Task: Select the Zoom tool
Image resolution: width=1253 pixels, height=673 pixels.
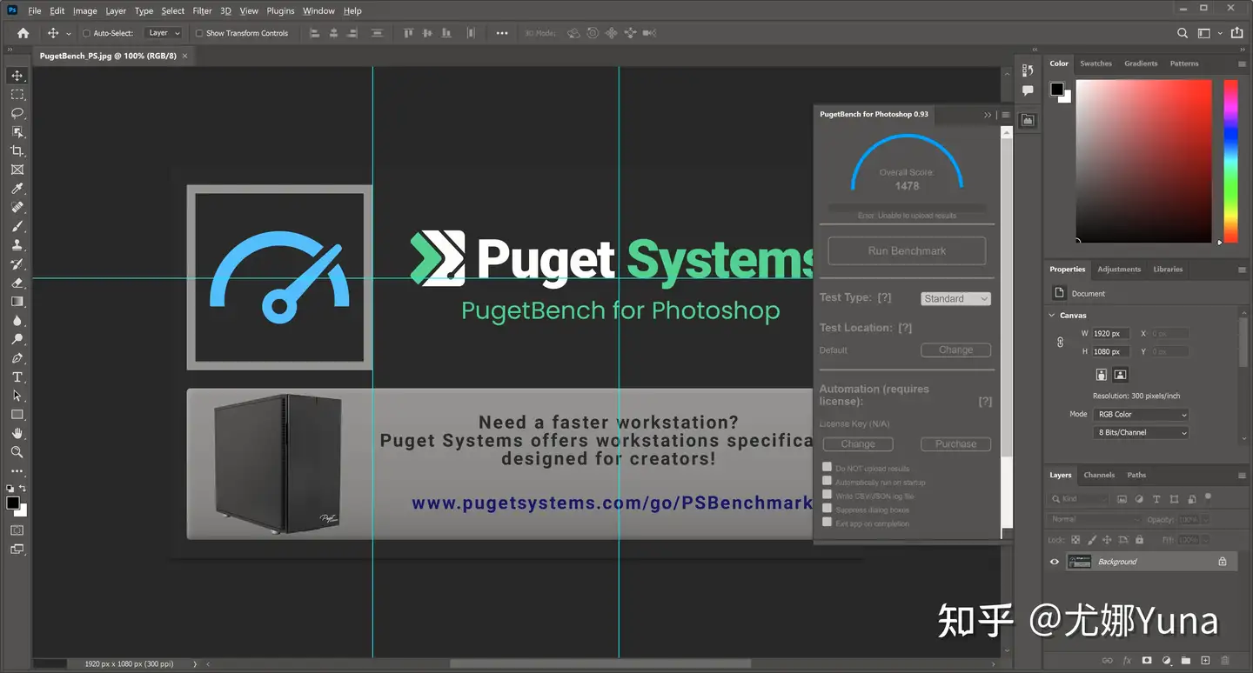Action: tap(17, 452)
